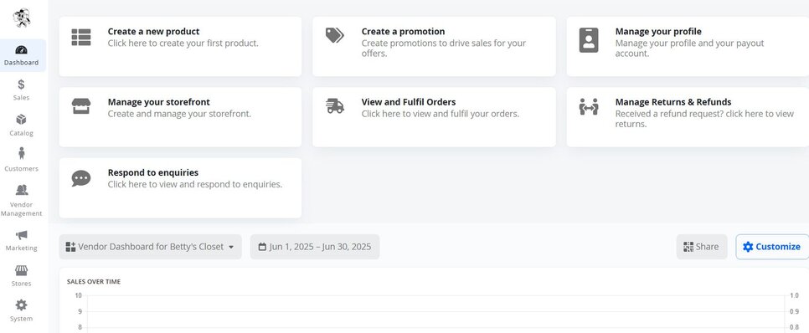Screen dimensions: 809x333
Task: Open Sales dollar sign icon
Action: pyautogui.click(x=21, y=85)
